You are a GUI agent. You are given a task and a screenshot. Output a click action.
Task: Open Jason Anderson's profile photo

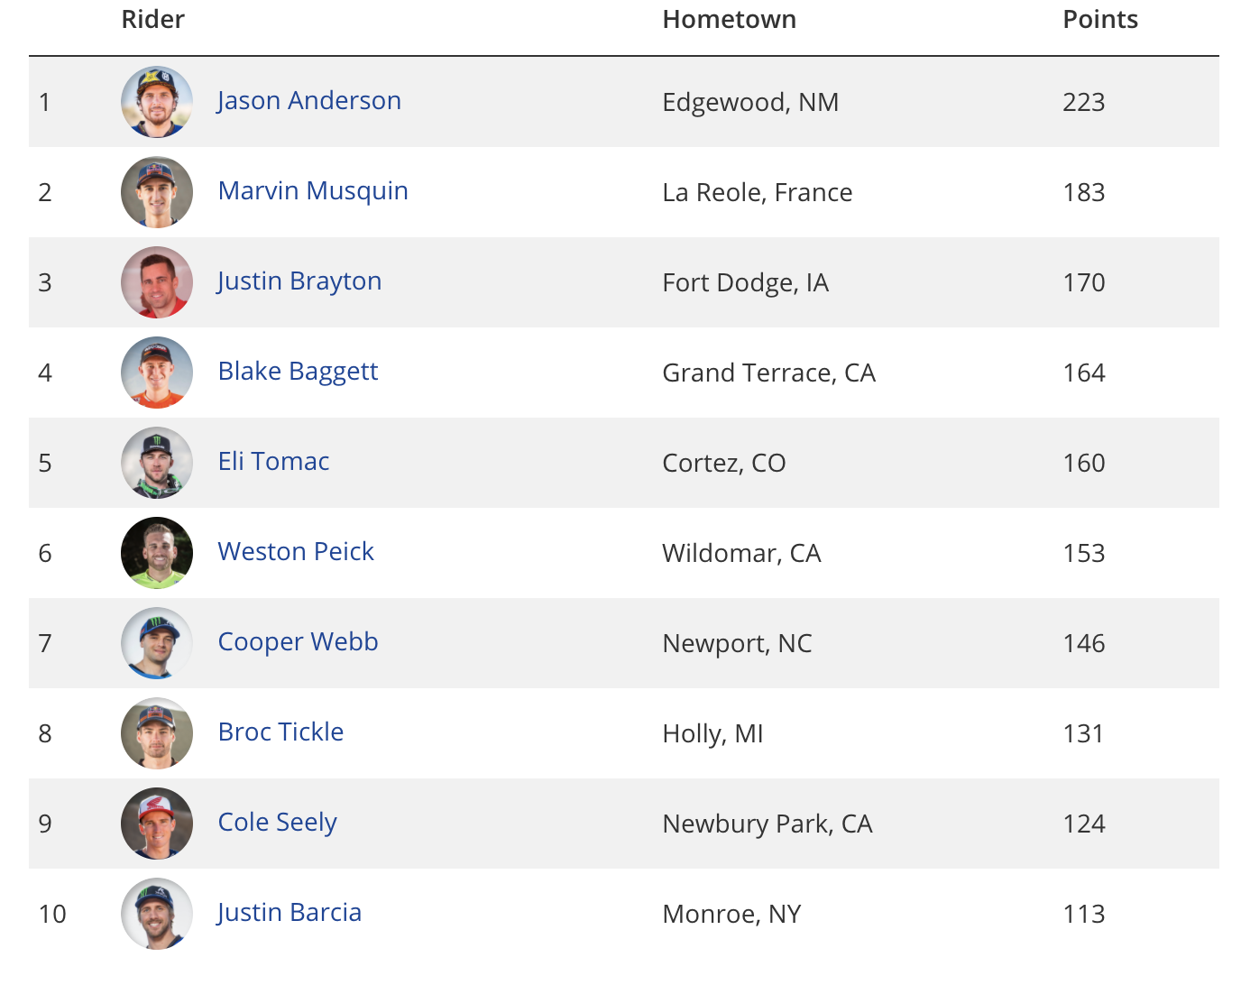coord(157,102)
